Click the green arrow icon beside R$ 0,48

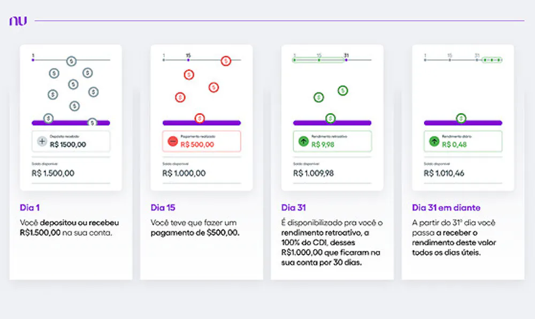(x=434, y=141)
